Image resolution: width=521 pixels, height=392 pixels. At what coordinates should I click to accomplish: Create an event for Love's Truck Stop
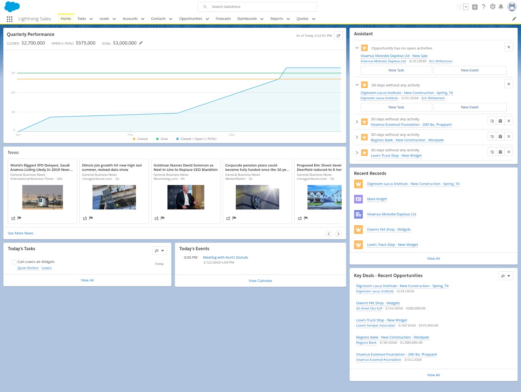500,152
